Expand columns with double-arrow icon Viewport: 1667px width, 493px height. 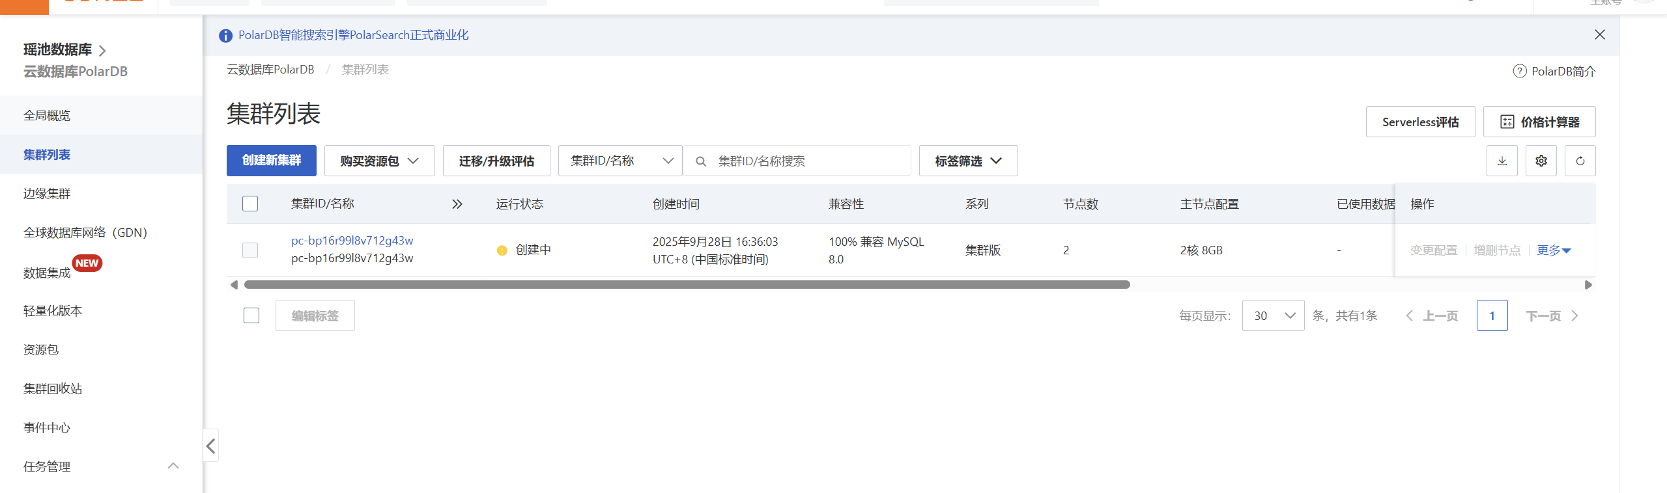pos(457,204)
